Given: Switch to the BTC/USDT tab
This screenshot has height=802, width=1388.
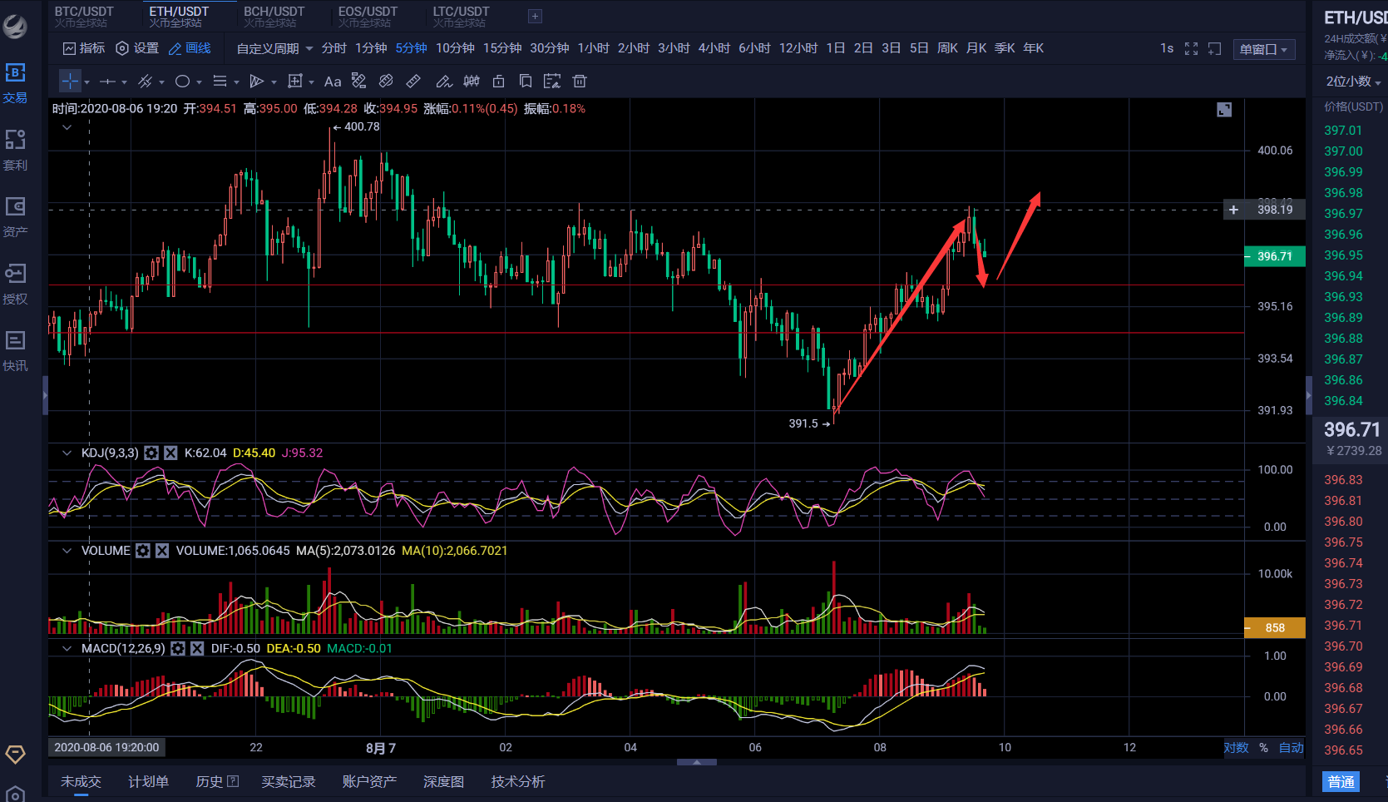Looking at the screenshot, I should coord(84,17).
